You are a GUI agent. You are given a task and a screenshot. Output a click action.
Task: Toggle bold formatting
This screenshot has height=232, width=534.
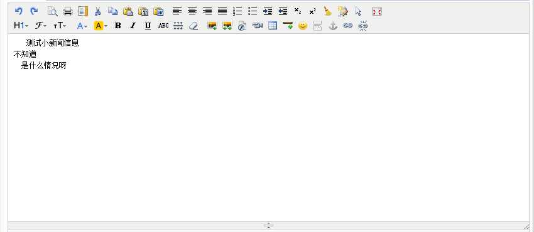click(x=118, y=26)
